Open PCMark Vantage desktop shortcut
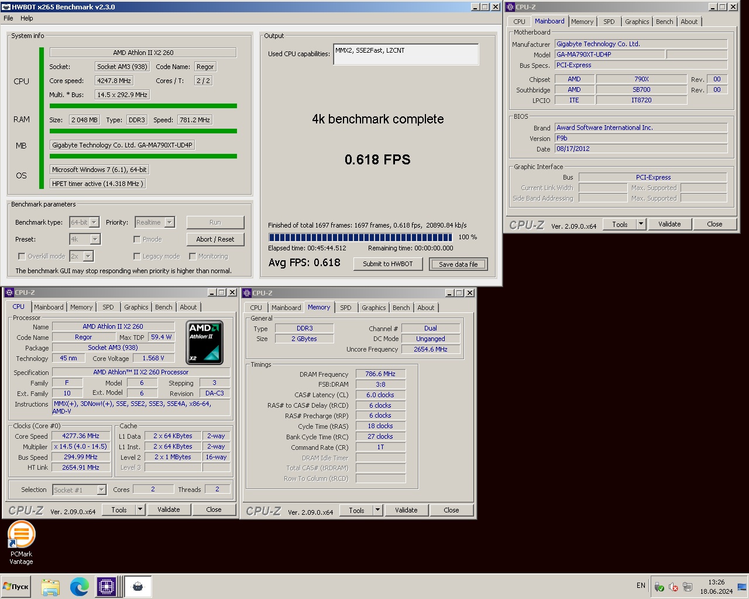749x599 pixels. click(x=21, y=542)
